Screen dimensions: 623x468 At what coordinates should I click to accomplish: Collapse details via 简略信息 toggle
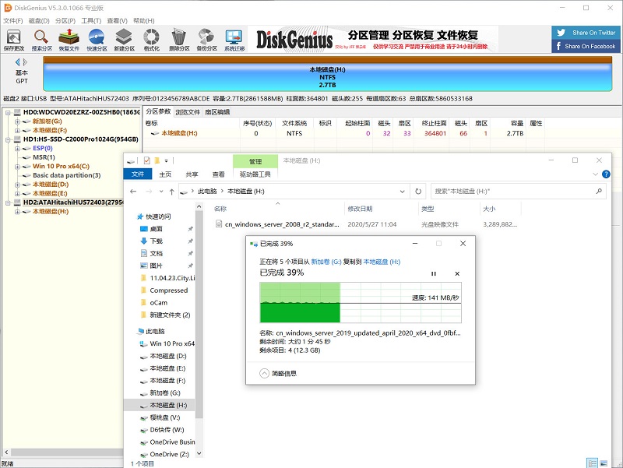point(278,374)
